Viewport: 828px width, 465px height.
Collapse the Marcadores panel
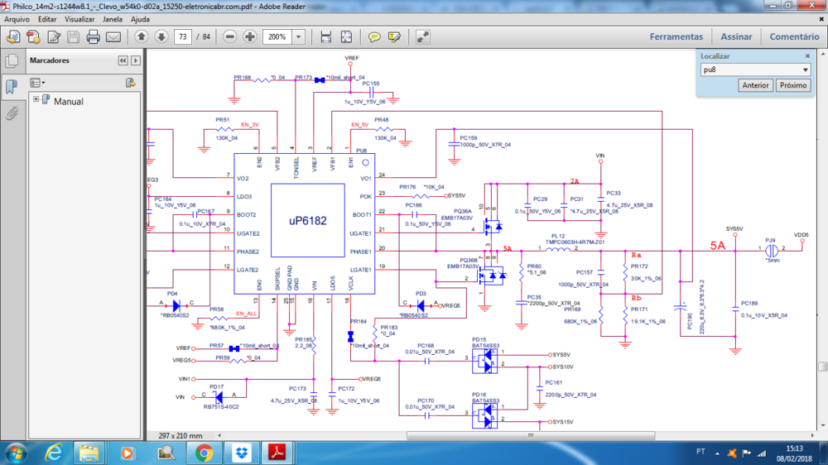[123, 60]
